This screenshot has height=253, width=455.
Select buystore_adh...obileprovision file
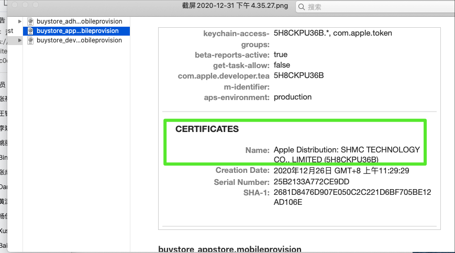pos(79,21)
